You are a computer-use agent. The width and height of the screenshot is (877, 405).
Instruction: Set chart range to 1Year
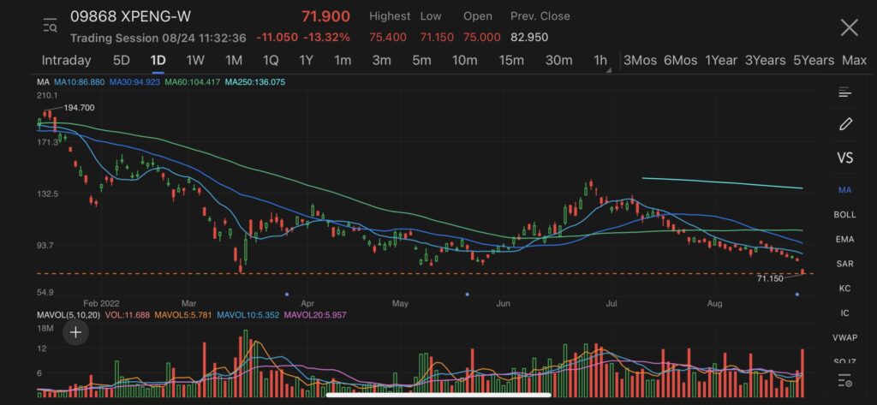point(721,61)
